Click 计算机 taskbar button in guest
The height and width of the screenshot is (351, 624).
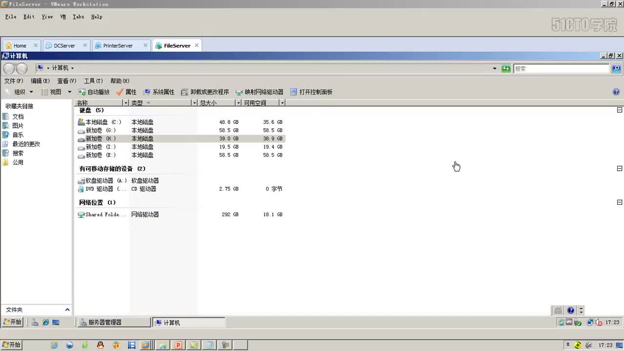[188, 323]
